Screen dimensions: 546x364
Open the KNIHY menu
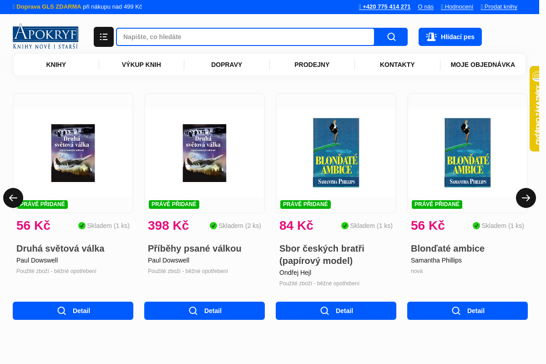click(56, 65)
